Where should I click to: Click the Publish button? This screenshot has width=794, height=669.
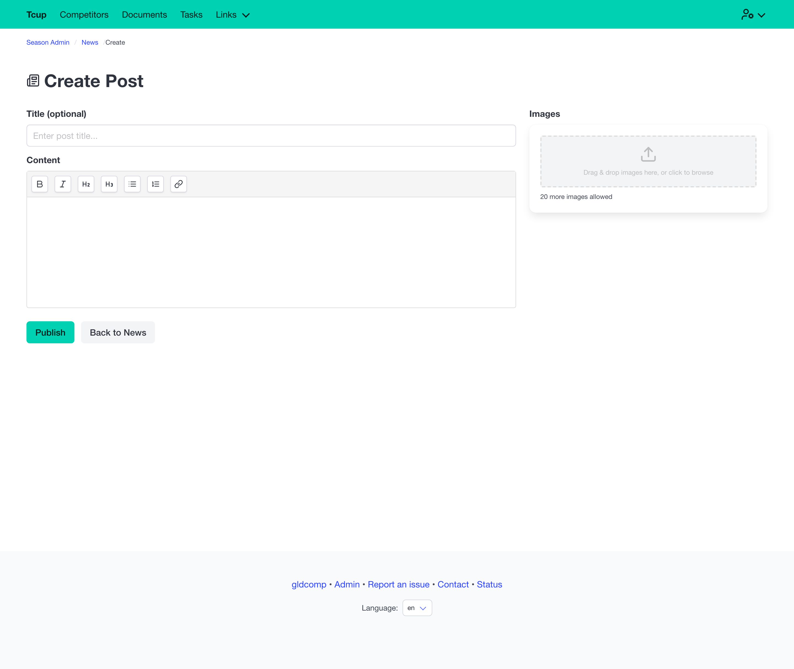[x=50, y=332]
